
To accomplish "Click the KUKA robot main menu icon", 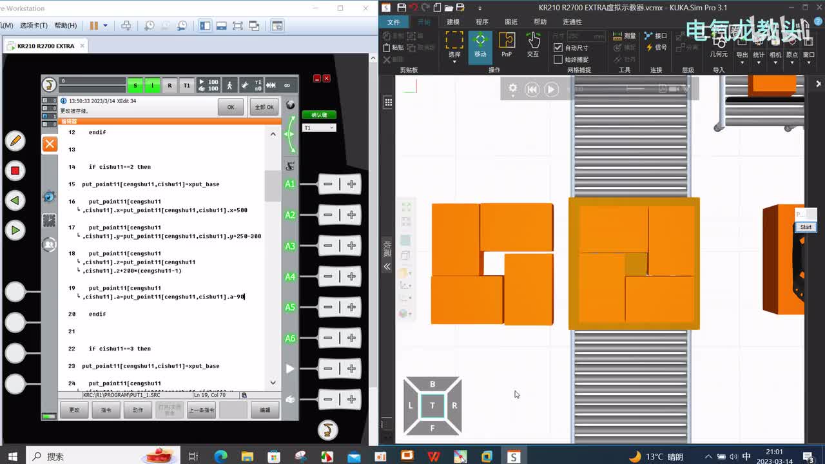I will (49, 85).
